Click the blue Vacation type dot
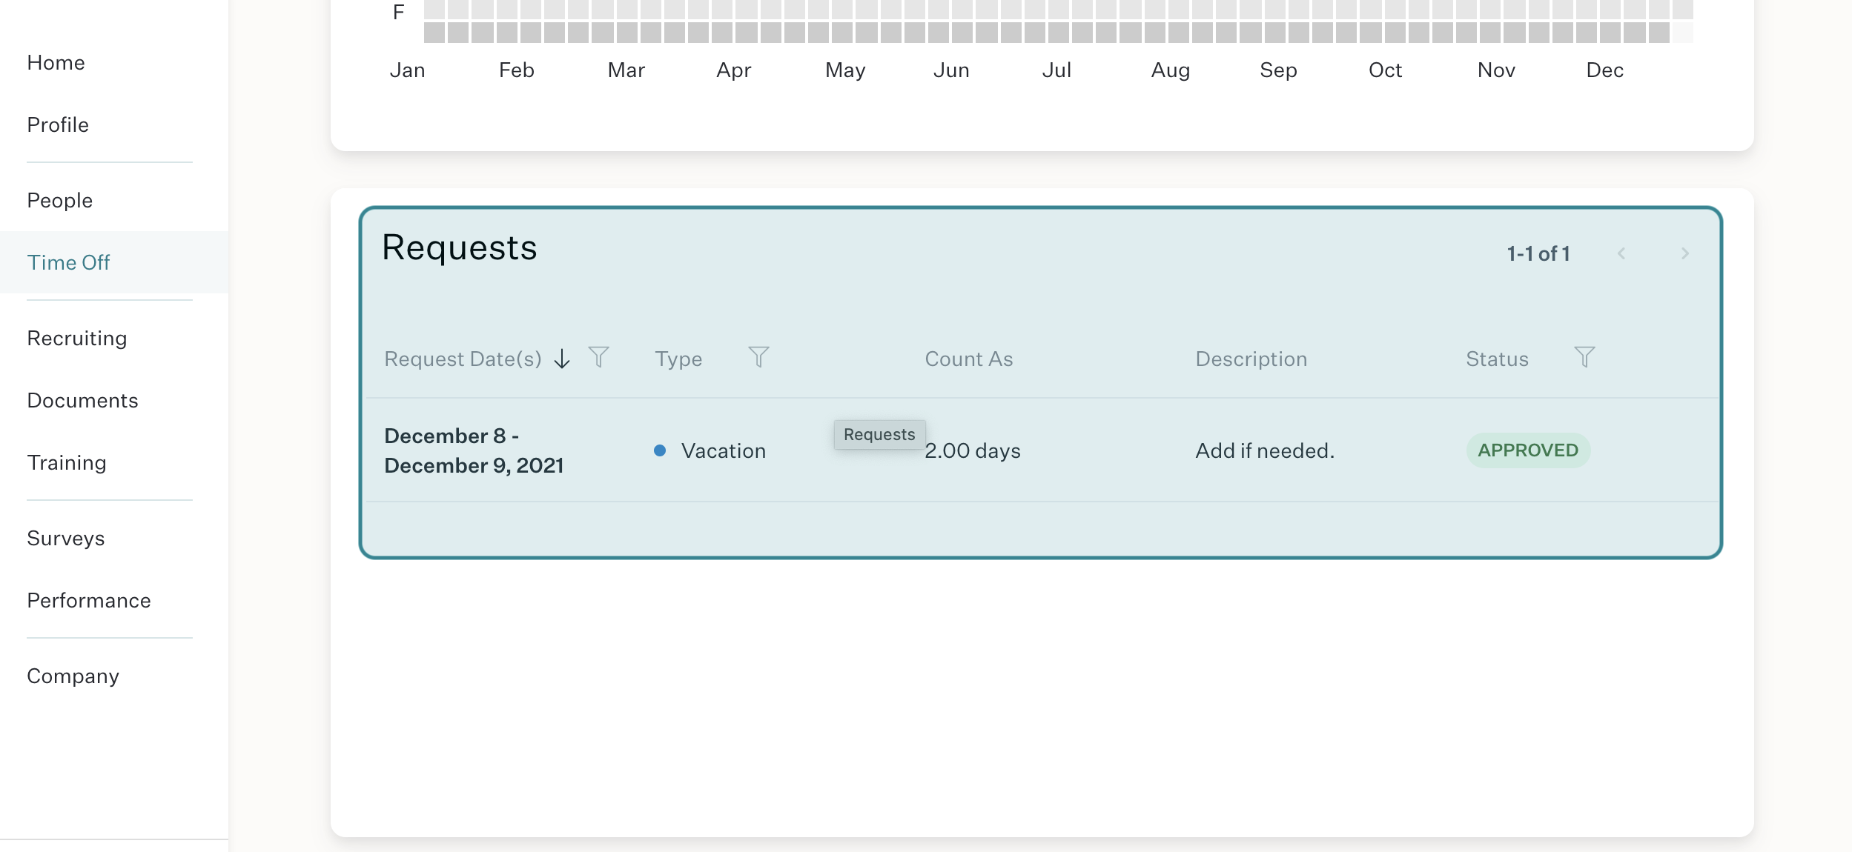Screen dimensions: 1852x852 tap(660, 450)
